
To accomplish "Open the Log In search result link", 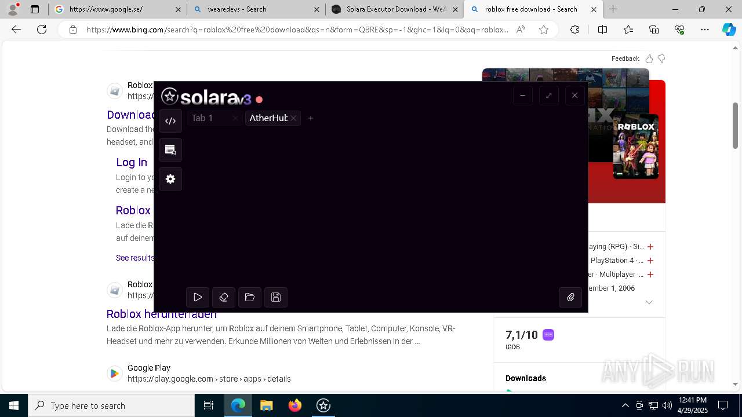I will point(132,163).
